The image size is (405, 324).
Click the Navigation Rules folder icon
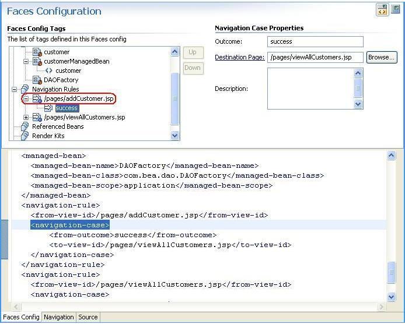[x=25, y=89]
